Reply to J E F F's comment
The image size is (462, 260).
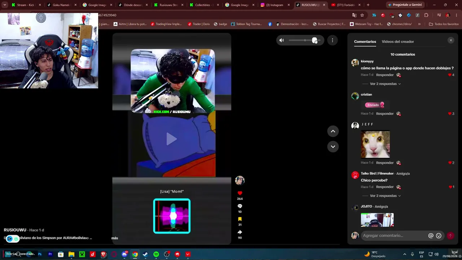pos(385,162)
